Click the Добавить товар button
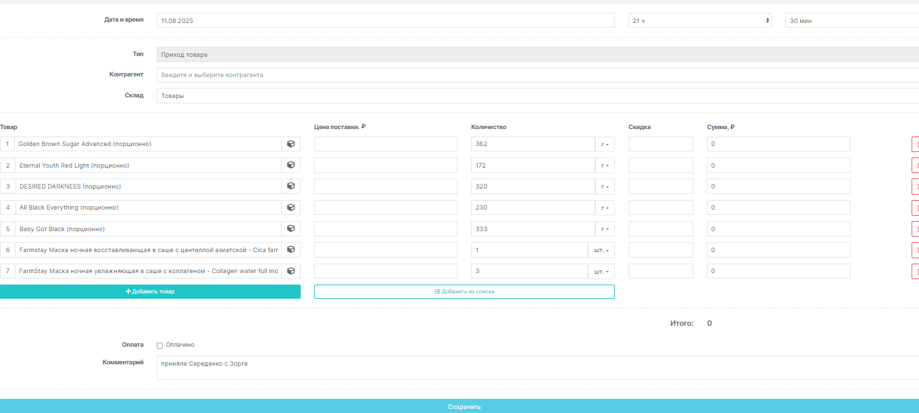Viewport: 919px width, 413px height. (x=150, y=291)
